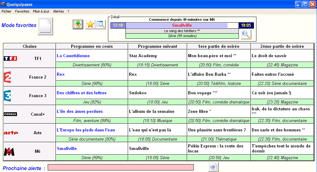Click the Divertissement (60%) info cell
The height and width of the screenshot is (172, 317).
[x=92, y=65]
